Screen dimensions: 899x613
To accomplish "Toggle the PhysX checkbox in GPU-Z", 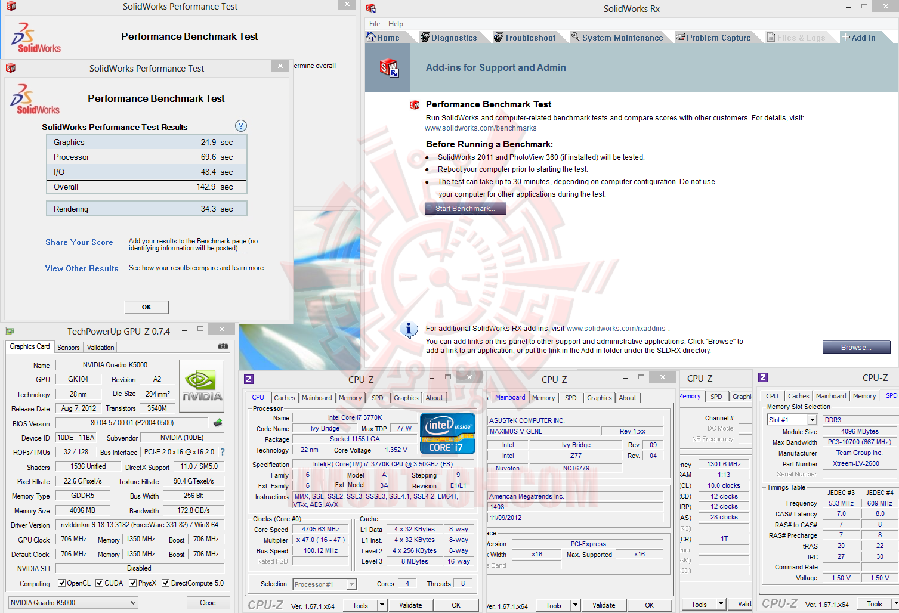I will (x=133, y=583).
